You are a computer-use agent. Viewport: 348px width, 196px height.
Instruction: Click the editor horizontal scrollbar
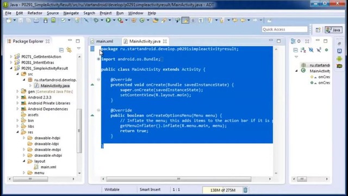click(179, 179)
